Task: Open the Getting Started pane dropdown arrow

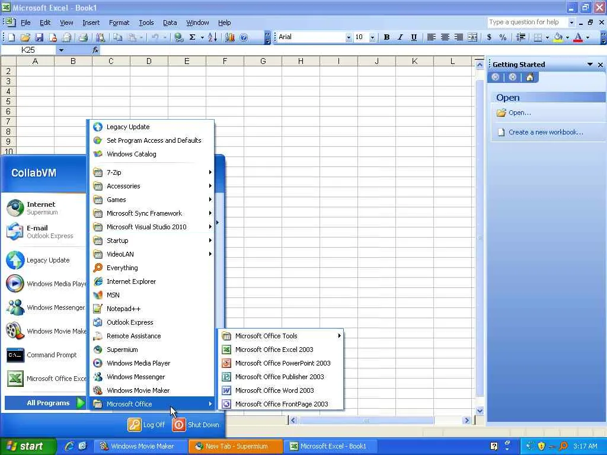Action: point(590,64)
